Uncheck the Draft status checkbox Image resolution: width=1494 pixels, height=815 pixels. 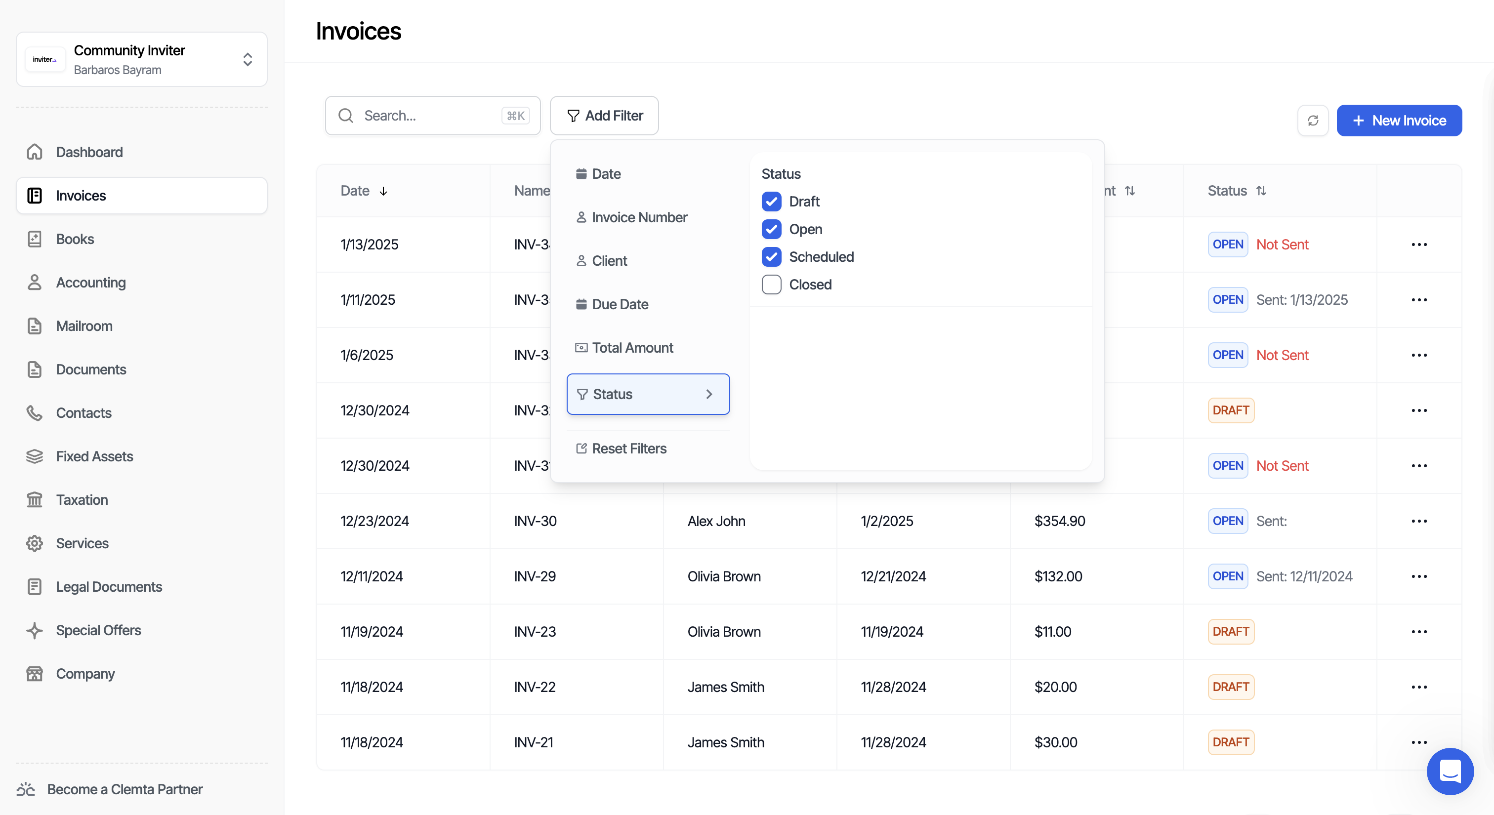coord(771,202)
